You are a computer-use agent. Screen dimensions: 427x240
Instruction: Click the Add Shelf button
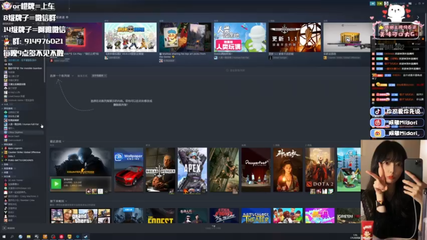tap(235, 70)
